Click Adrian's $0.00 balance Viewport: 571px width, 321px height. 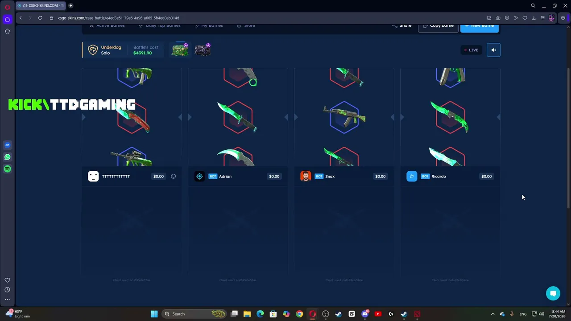274,177
